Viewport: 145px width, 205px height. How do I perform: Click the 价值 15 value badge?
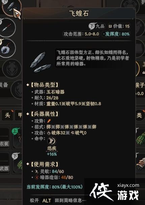(119, 26)
